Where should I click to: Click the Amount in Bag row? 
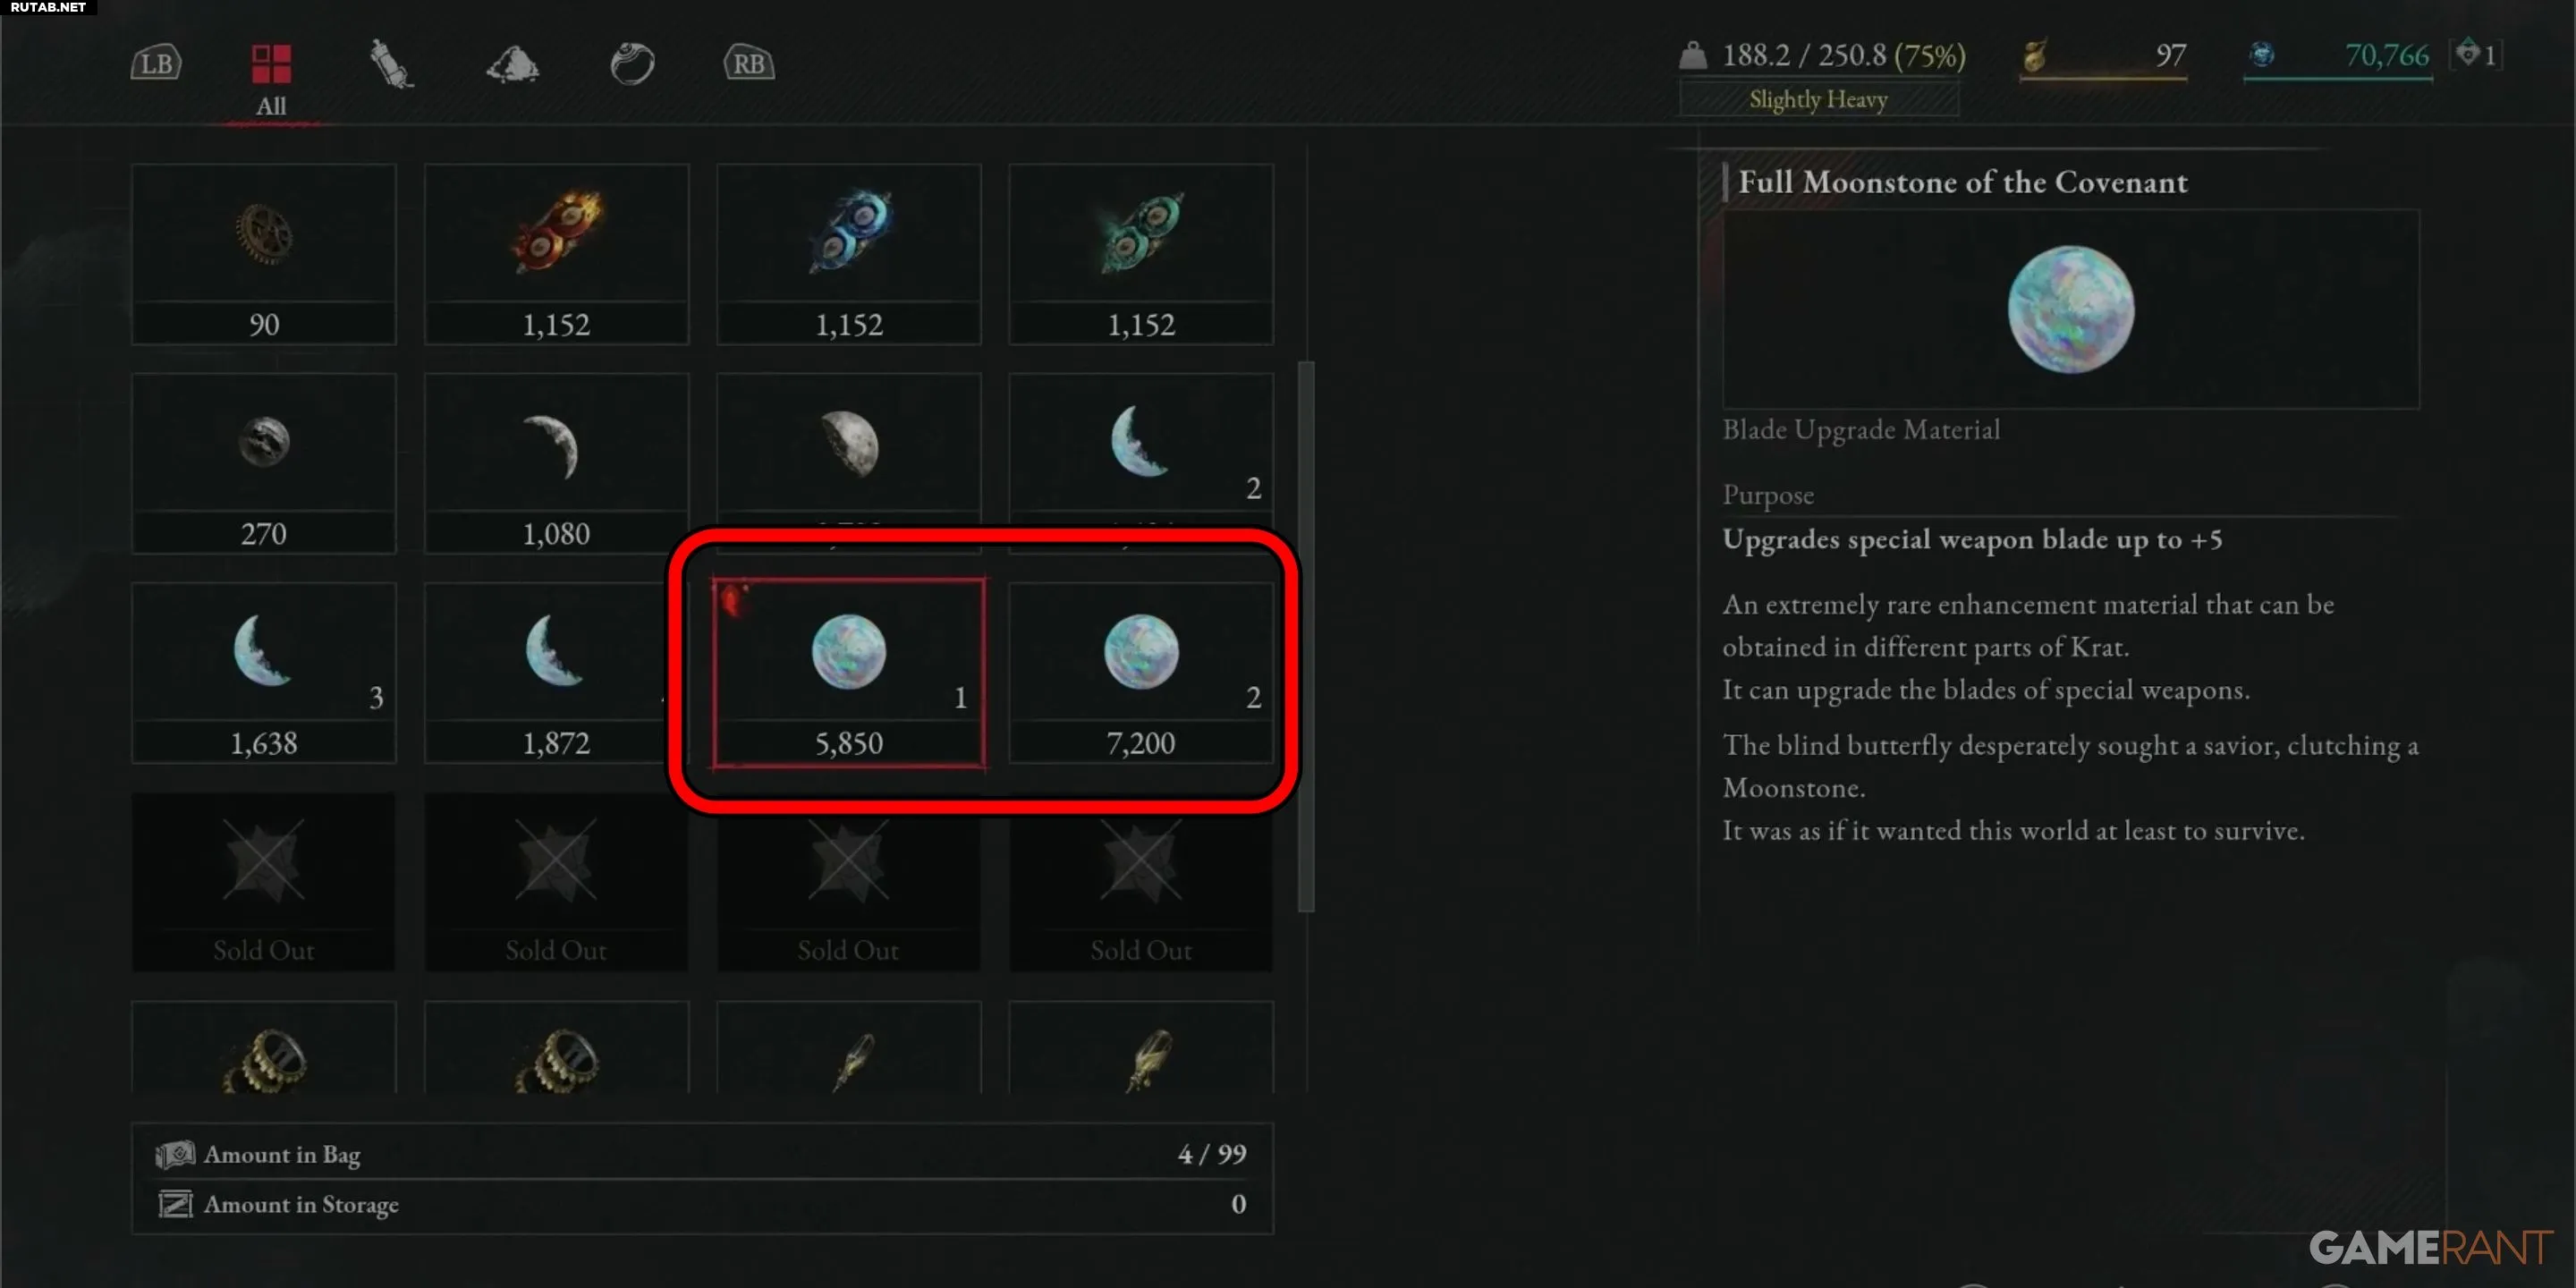pyautogui.click(x=702, y=1154)
